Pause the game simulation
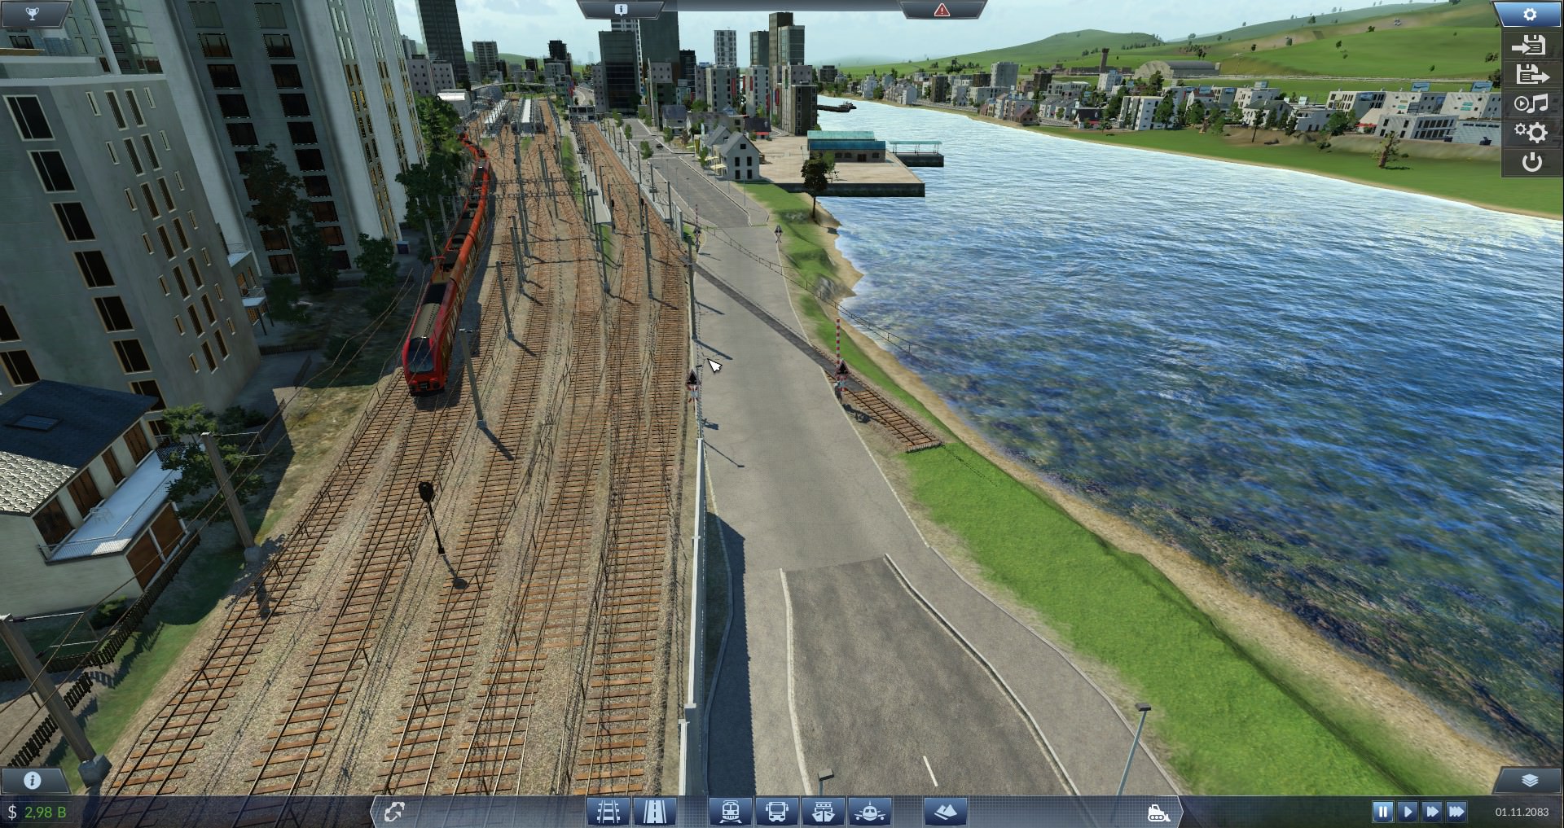1564x828 pixels. click(1382, 812)
